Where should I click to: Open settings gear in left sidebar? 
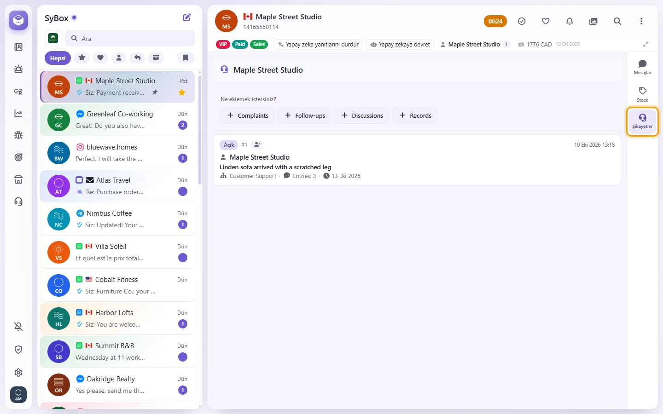coord(18,373)
